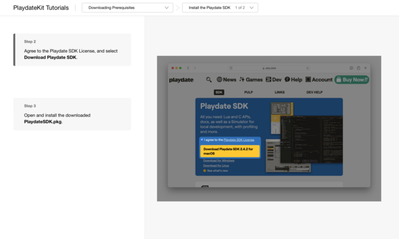399x239 pixels.
Task: Click the browser back arrow icon
Action: [188, 68]
